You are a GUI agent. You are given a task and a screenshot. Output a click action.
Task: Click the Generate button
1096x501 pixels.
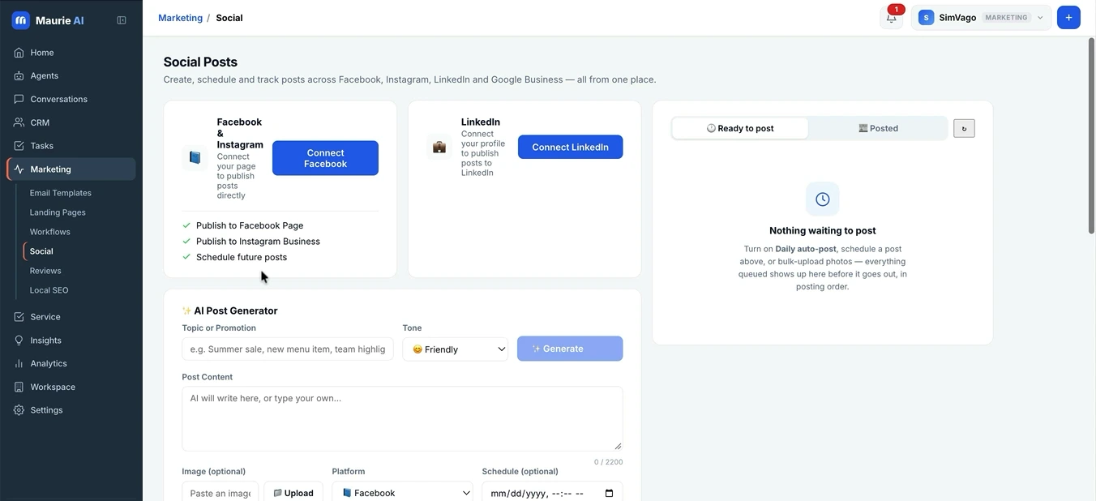tap(570, 349)
